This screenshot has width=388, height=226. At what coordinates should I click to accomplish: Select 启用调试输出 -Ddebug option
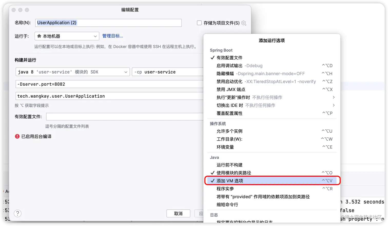pyautogui.click(x=272, y=66)
